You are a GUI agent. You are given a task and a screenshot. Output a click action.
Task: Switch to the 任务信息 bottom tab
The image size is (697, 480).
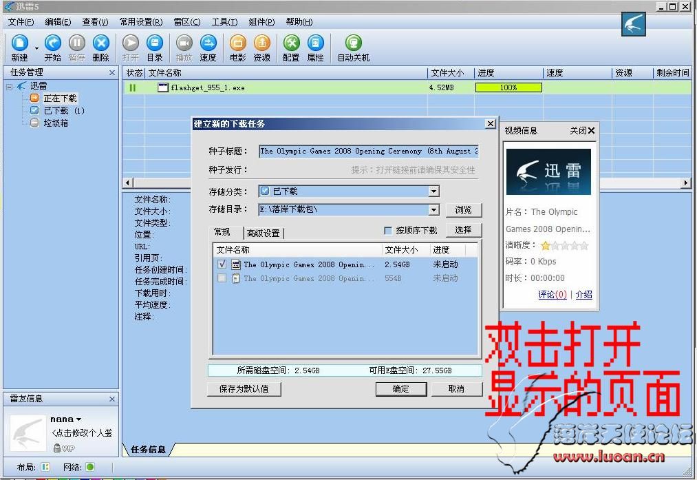(147, 450)
